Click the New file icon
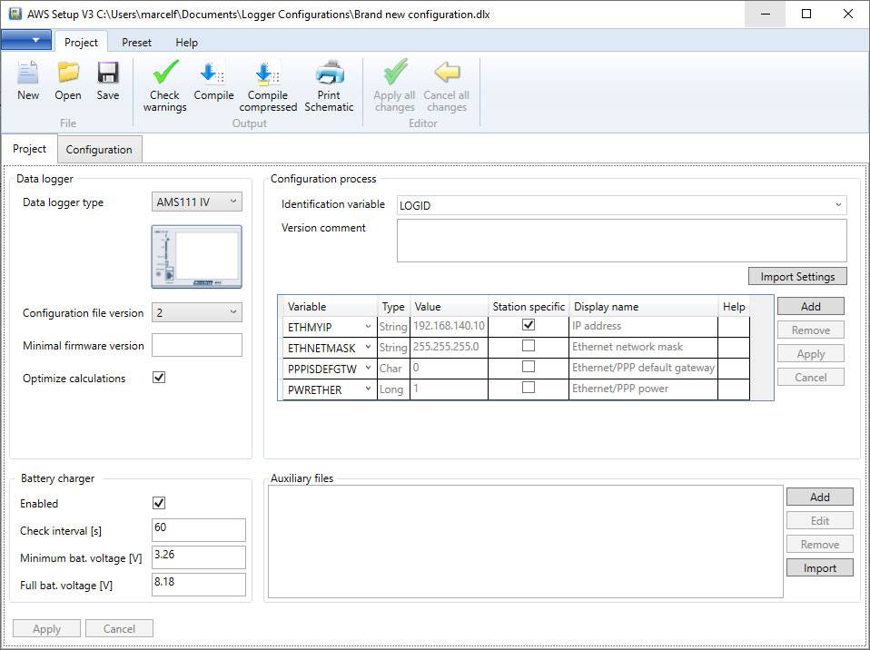 pyautogui.click(x=28, y=81)
